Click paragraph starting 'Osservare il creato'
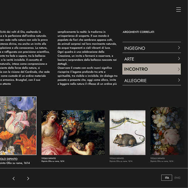The image size is (188, 188). [x=87, y=76]
